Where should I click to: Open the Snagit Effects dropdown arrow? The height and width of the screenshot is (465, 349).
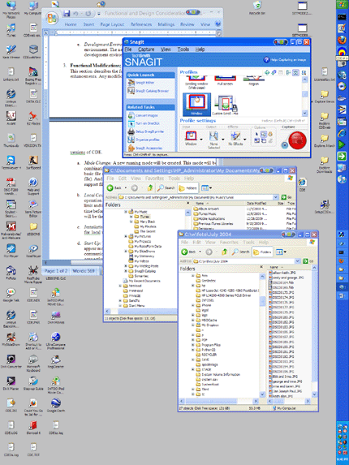245,139
